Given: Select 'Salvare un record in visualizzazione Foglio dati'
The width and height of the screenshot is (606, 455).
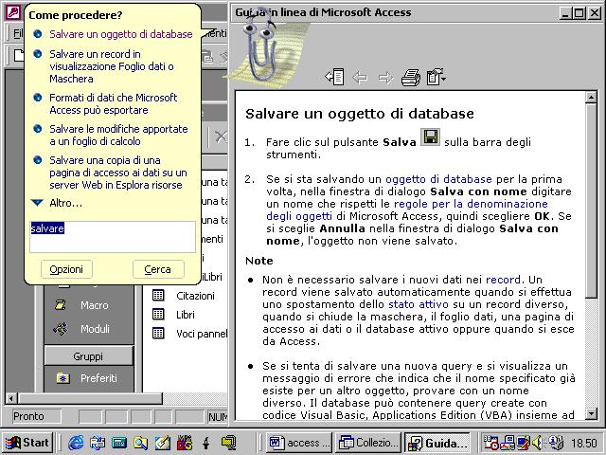Looking at the screenshot, I should coord(112,66).
